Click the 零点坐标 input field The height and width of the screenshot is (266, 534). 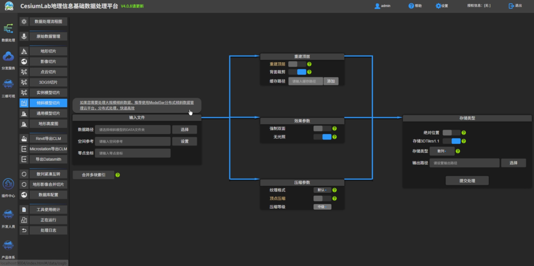[x=133, y=153]
